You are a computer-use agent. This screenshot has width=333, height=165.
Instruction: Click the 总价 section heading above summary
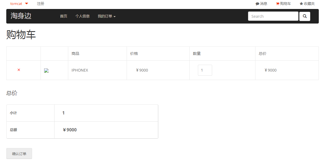(x=12, y=93)
